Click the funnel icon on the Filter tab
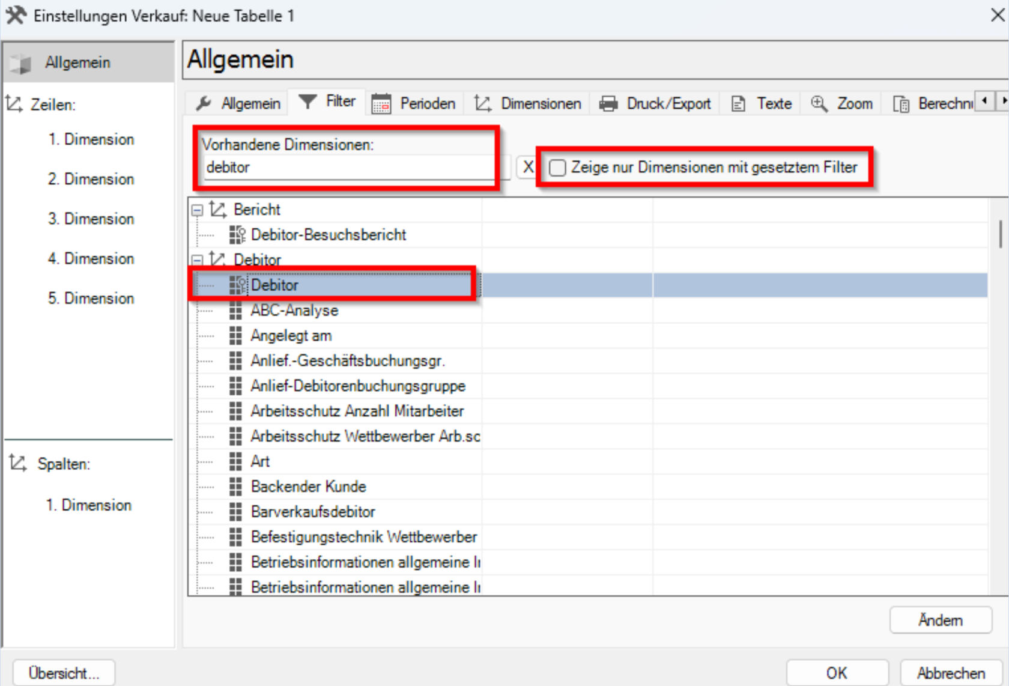The width and height of the screenshot is (1009, 686). coord(308,102)
